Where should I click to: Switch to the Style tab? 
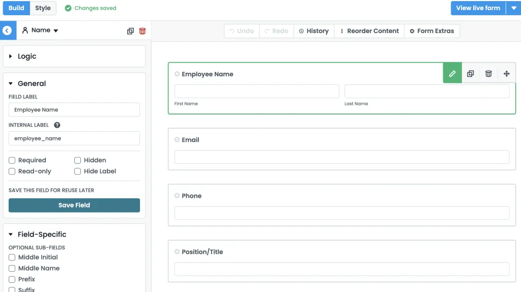[x=43, y=8]
